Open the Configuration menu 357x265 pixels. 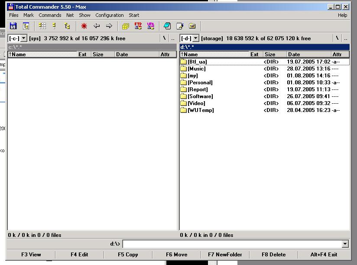(110, 15)
